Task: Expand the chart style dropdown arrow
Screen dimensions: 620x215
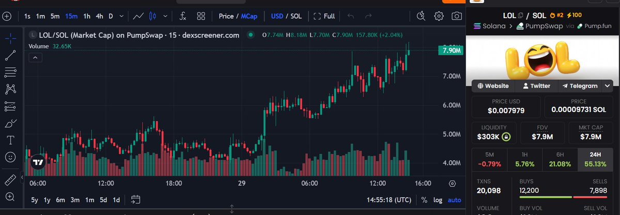Action: (x=165, y=16)
